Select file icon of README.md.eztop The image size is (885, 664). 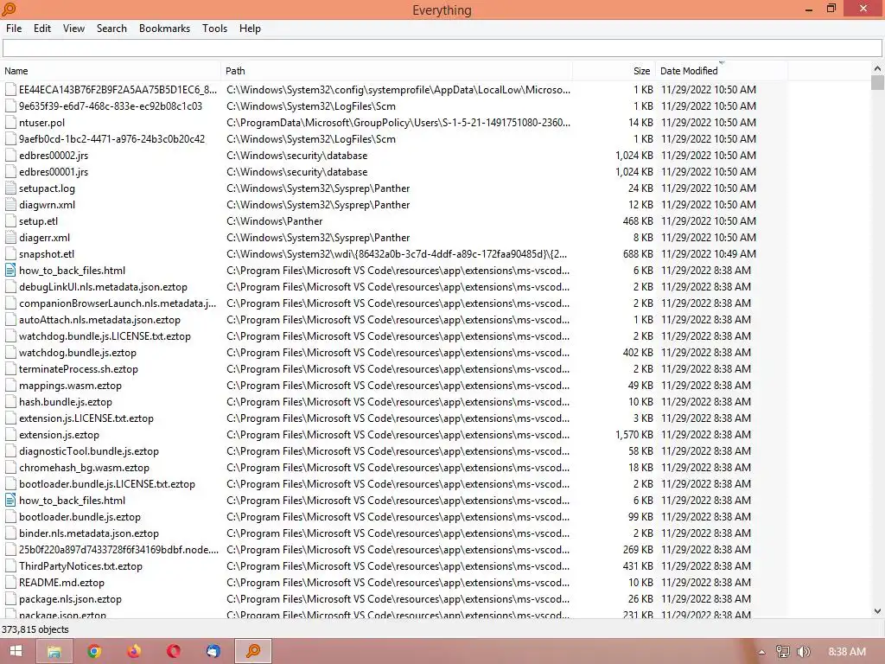pyautogui.click(x=10, y=582)
